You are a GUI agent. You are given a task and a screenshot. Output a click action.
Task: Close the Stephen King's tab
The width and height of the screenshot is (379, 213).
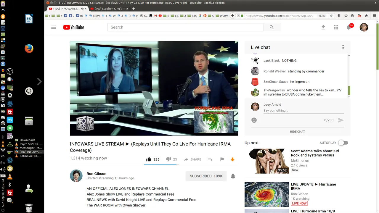[x=127, y=9]
